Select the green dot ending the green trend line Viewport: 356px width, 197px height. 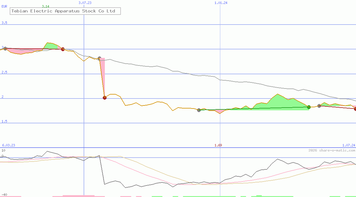click(x=309, y=107)
